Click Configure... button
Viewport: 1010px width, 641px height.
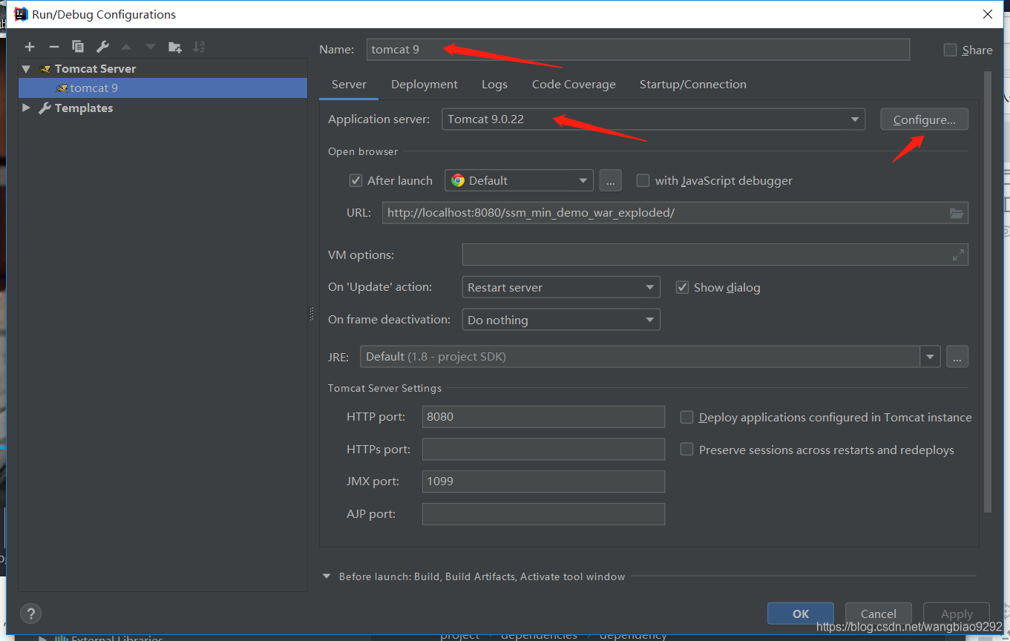click(x=924, y=119)
